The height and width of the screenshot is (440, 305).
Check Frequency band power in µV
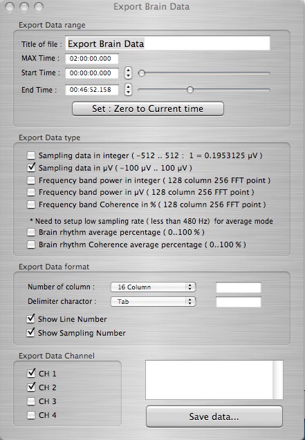[x=31, y=192]
